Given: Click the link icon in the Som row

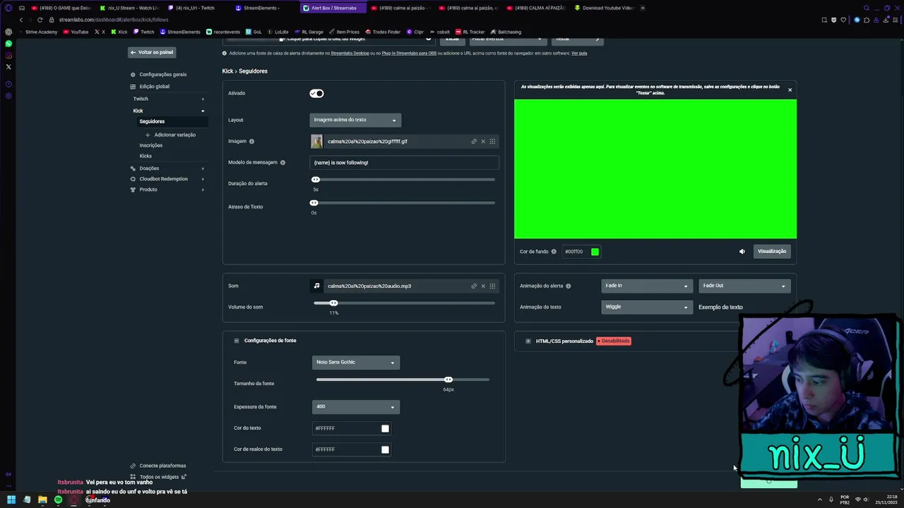Looking at the screenshot, I should click(x=474, y=286).
